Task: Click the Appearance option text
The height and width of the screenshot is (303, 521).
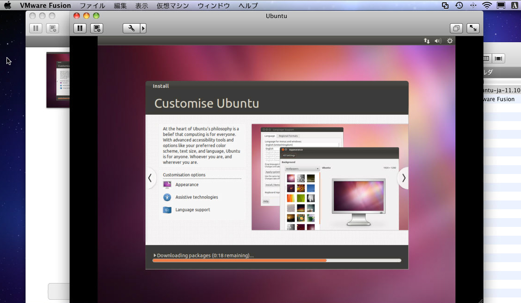Action: tap(187, 185)
